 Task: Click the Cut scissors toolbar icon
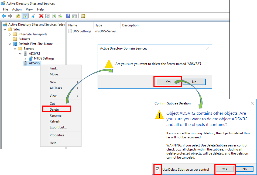click(x=33, y=16)
